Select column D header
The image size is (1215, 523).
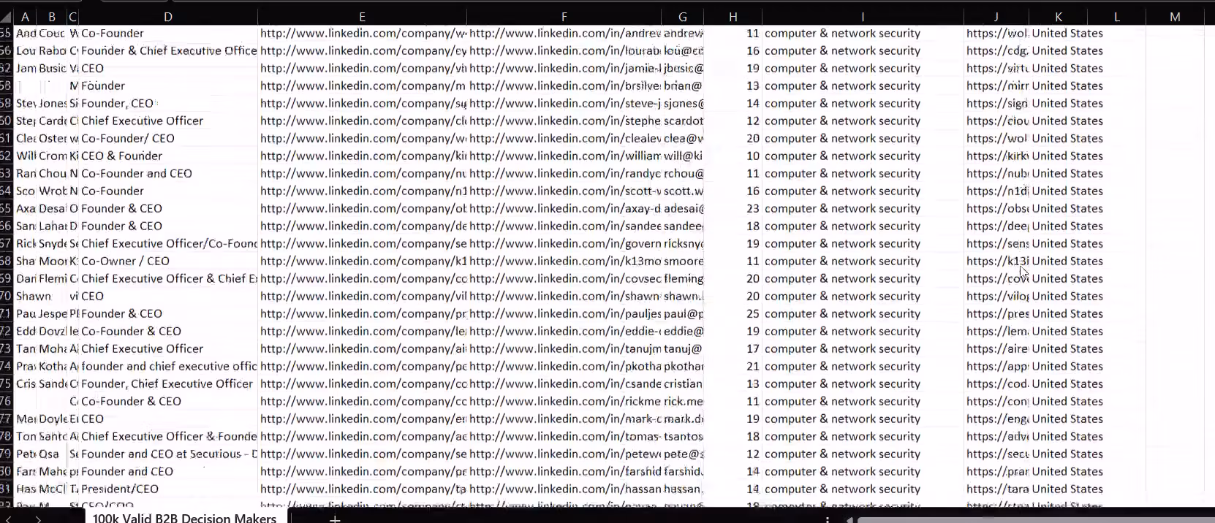[x=168, y=17]
